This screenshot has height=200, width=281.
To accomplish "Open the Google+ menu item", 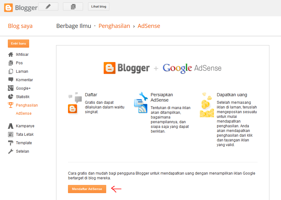I will 23,88.
